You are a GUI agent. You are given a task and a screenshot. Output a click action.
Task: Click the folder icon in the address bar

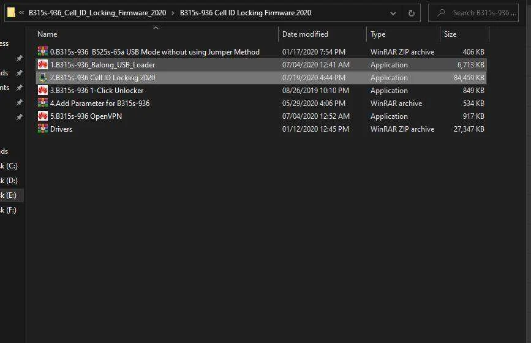(x=11, y=13)
